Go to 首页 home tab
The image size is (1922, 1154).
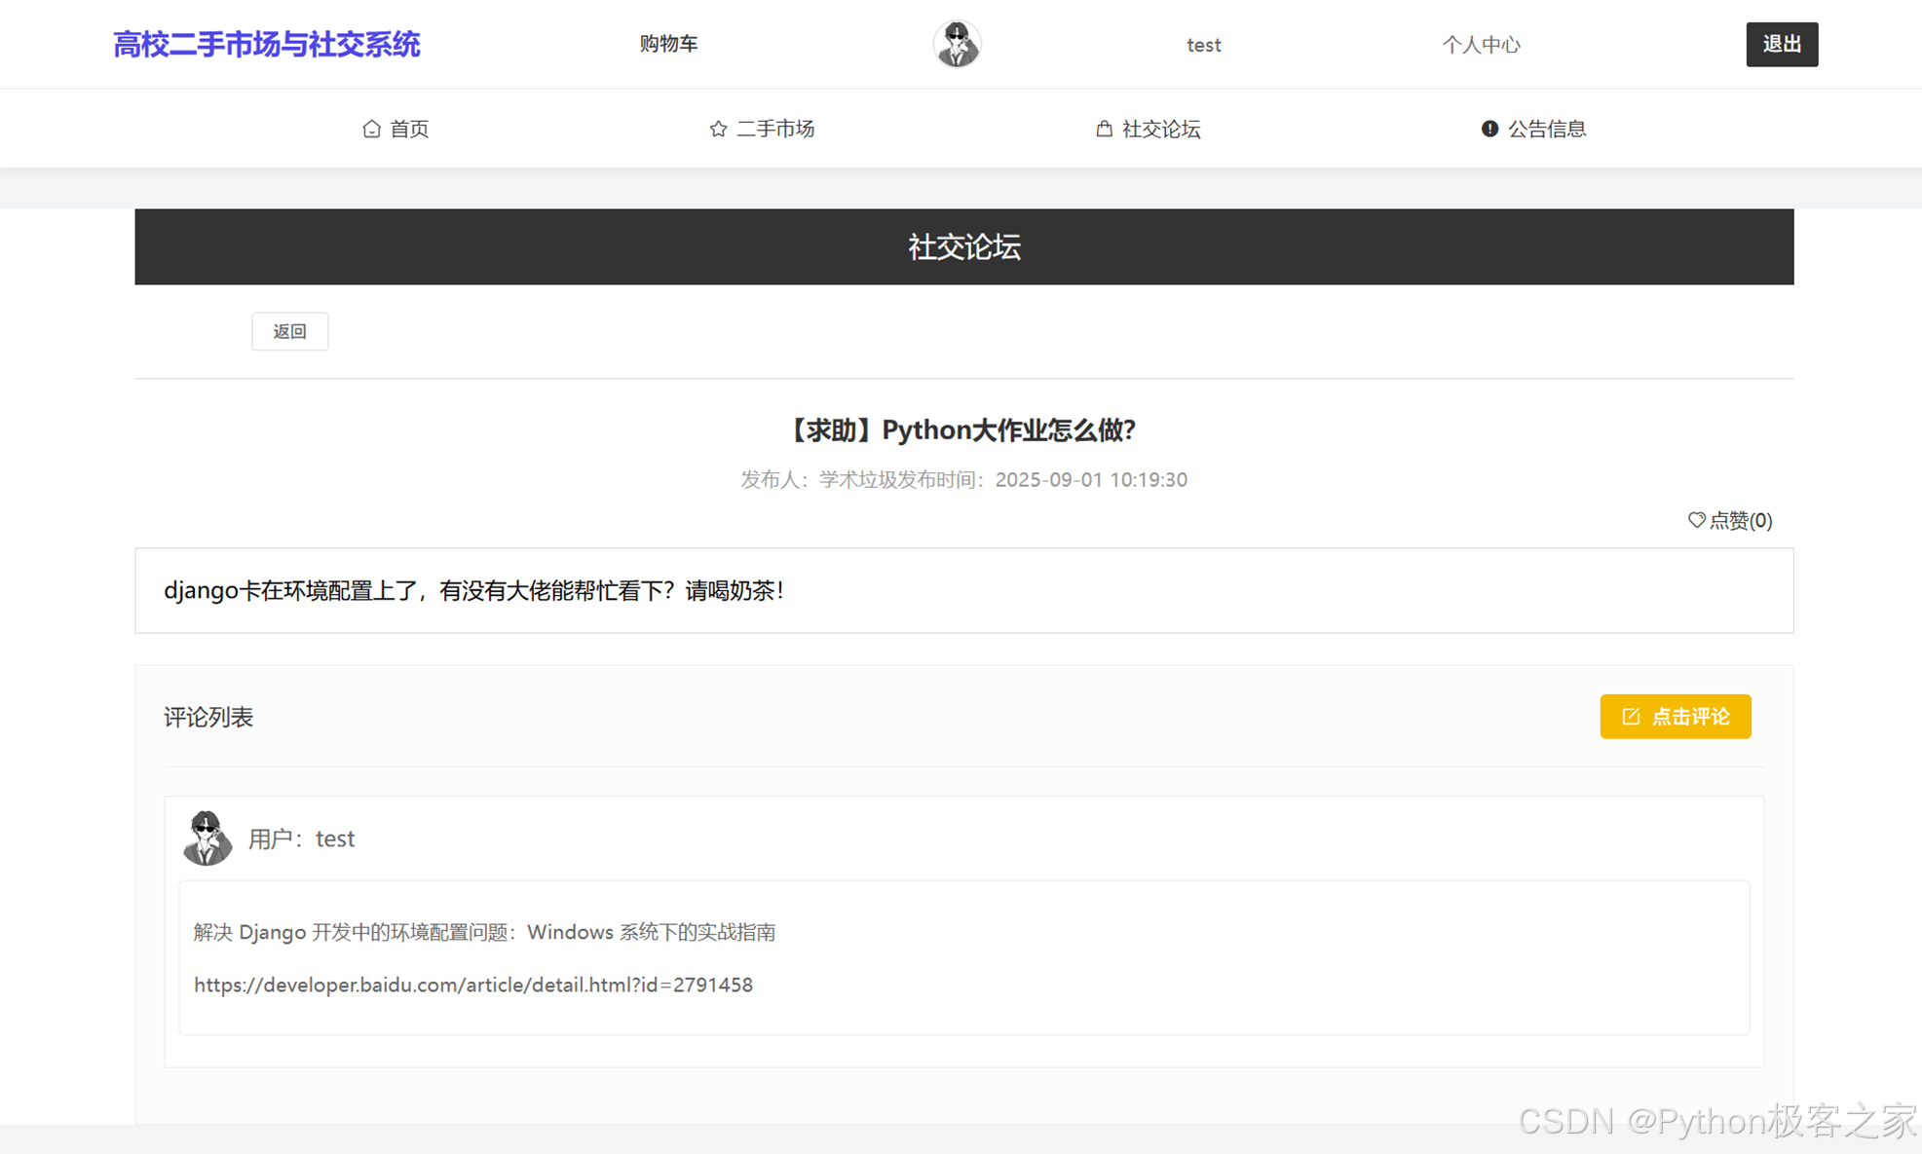pyautogui.click(x=409, y=129)
